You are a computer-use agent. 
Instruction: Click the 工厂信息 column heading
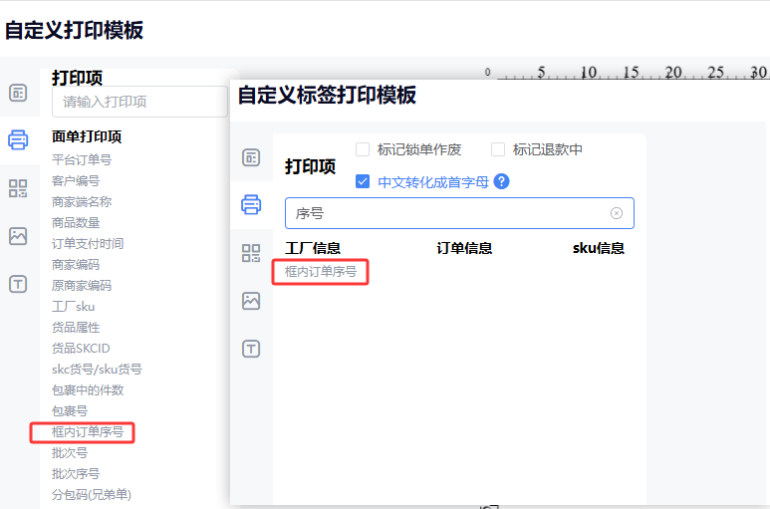(x=313, y=248)
